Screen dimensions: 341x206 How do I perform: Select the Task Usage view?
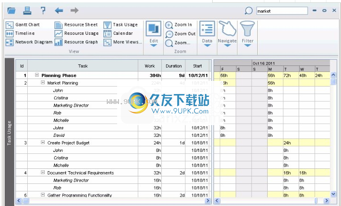coord(120,25)
